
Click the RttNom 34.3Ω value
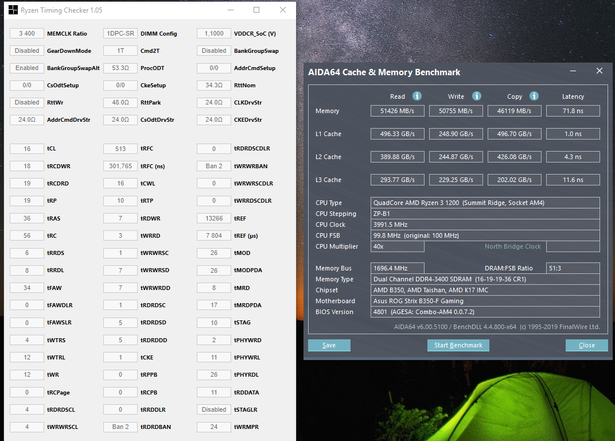pyautogui.click(x=214, y=85)
